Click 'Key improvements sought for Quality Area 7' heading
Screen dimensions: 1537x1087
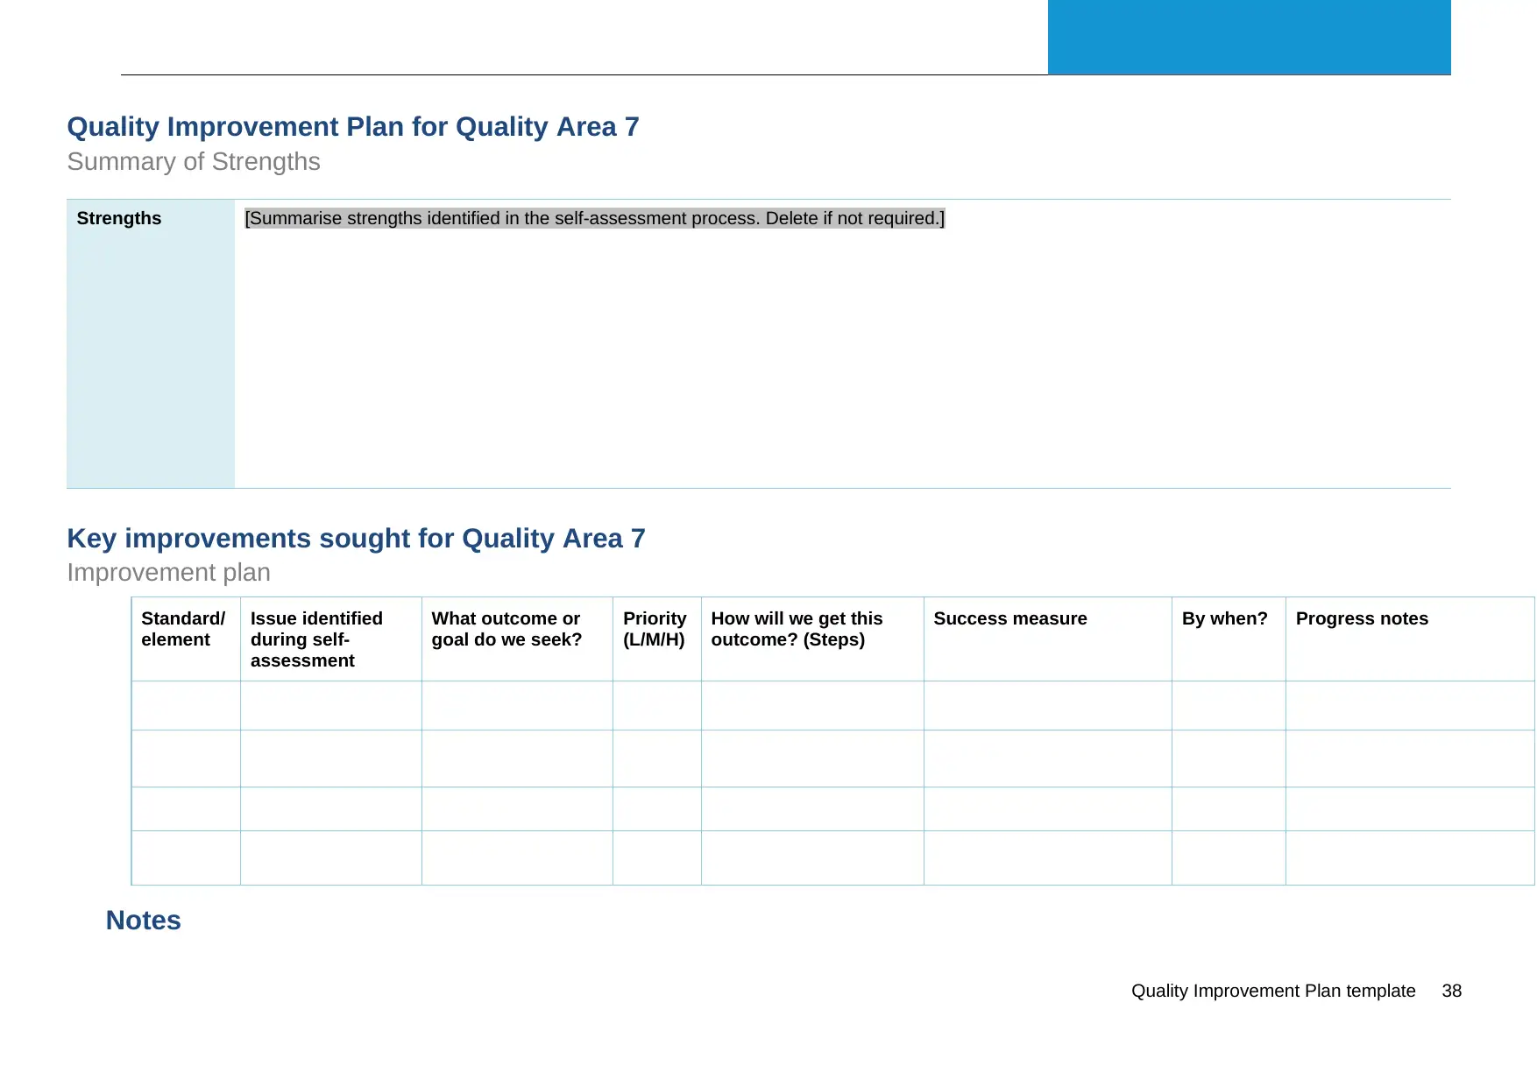point(356,538)
